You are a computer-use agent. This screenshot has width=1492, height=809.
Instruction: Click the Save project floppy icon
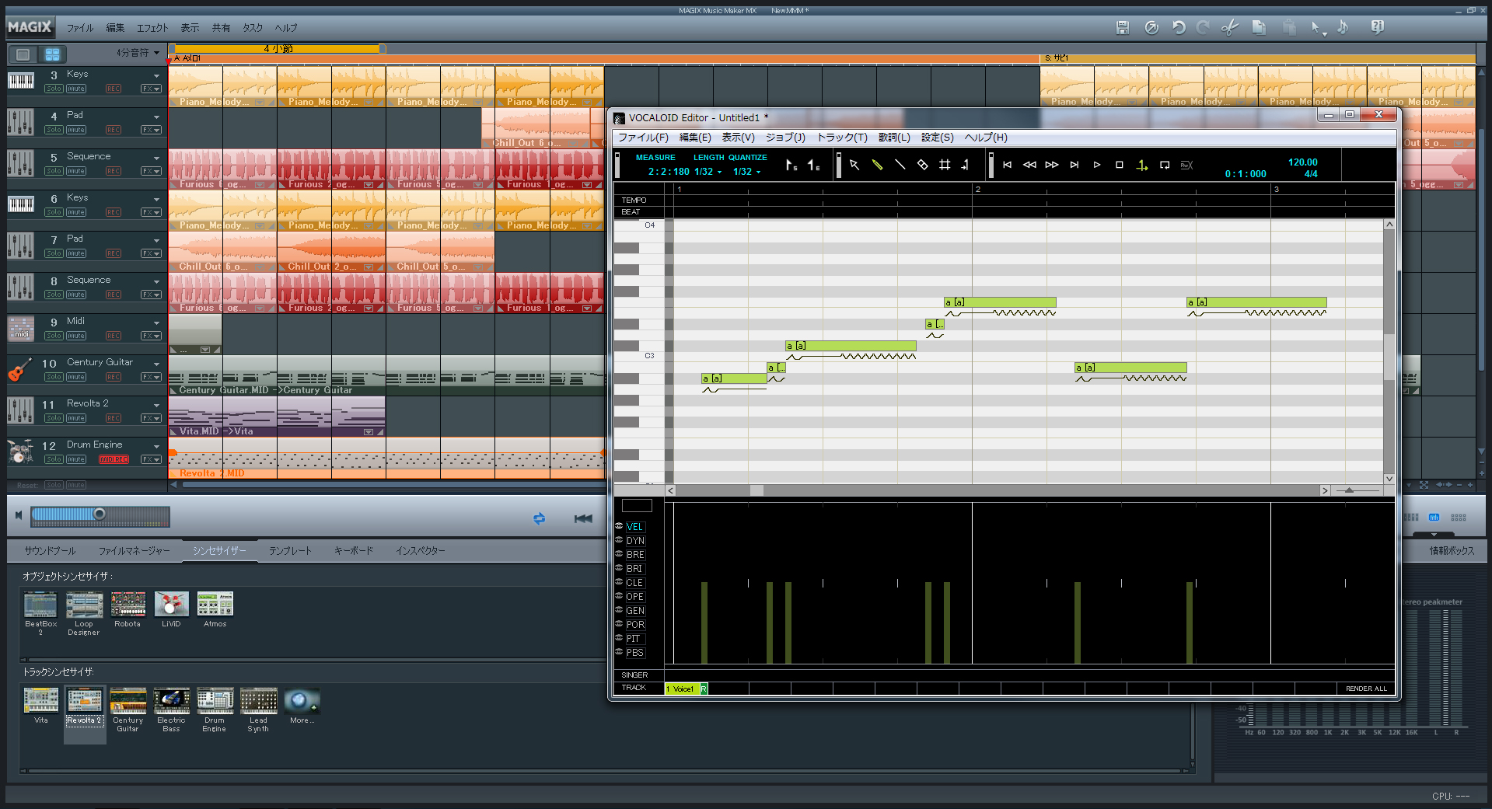pyautogui.click(x=1122, y=28)
